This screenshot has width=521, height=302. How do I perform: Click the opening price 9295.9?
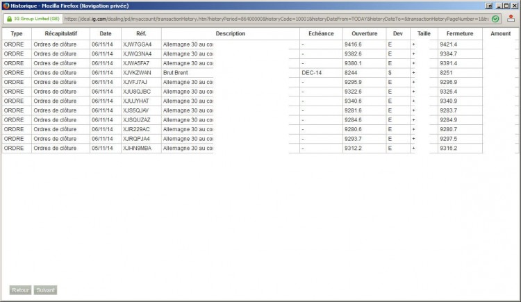pyautogui.click(x=353, y=82)
